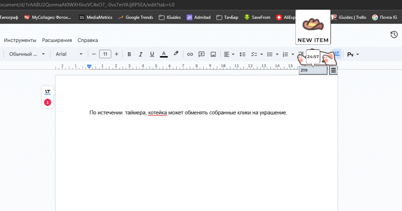402x211 pixels.
Task: Click the browser address bar URL
Action: point(87,5)
